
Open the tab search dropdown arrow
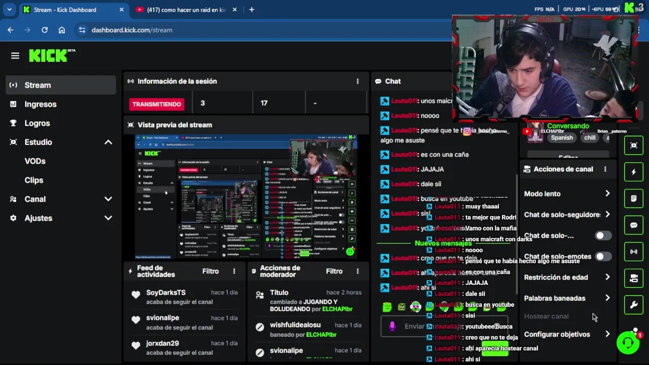coord(9,10)
